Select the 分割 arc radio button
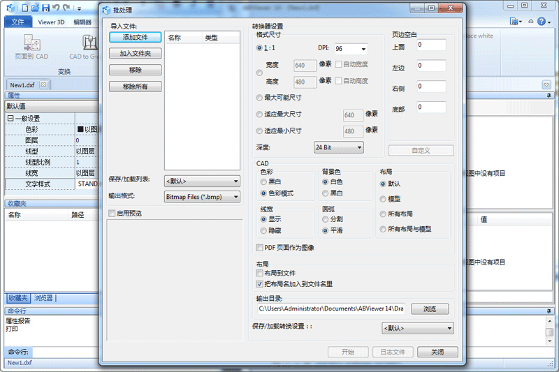The image size is (559, 372). [x=325, y=219]
